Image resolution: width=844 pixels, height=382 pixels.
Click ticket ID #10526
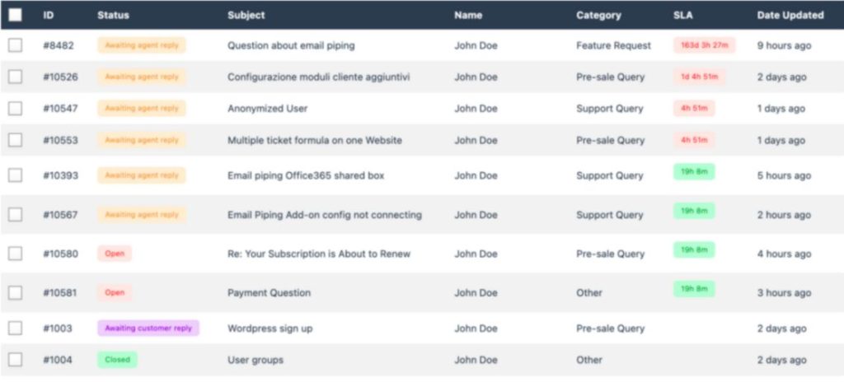pyautogui.click(x=60, y=77)
